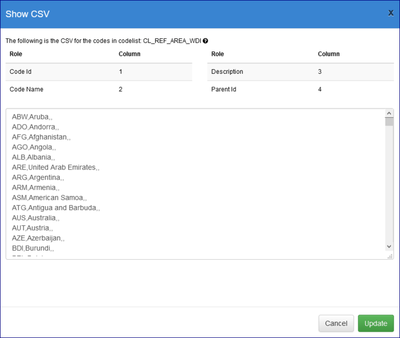
Task: Click the Show CSV dialog title
Action: pyautogui.click(x=28, y=14)
